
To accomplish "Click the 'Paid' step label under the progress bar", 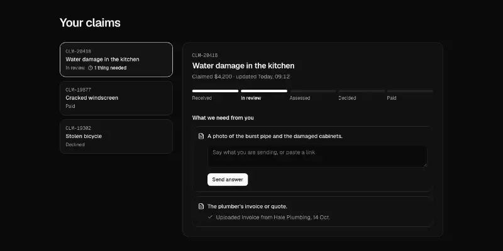I will [392, 98].
